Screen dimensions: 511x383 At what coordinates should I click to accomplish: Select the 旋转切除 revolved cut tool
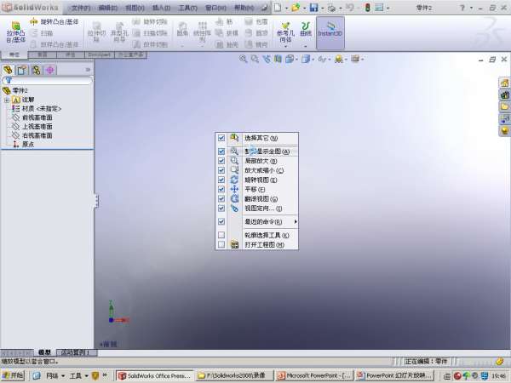[x=150, y=22]
